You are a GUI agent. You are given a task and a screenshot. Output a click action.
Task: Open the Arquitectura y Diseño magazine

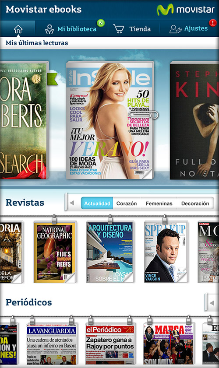coord(110,252)
